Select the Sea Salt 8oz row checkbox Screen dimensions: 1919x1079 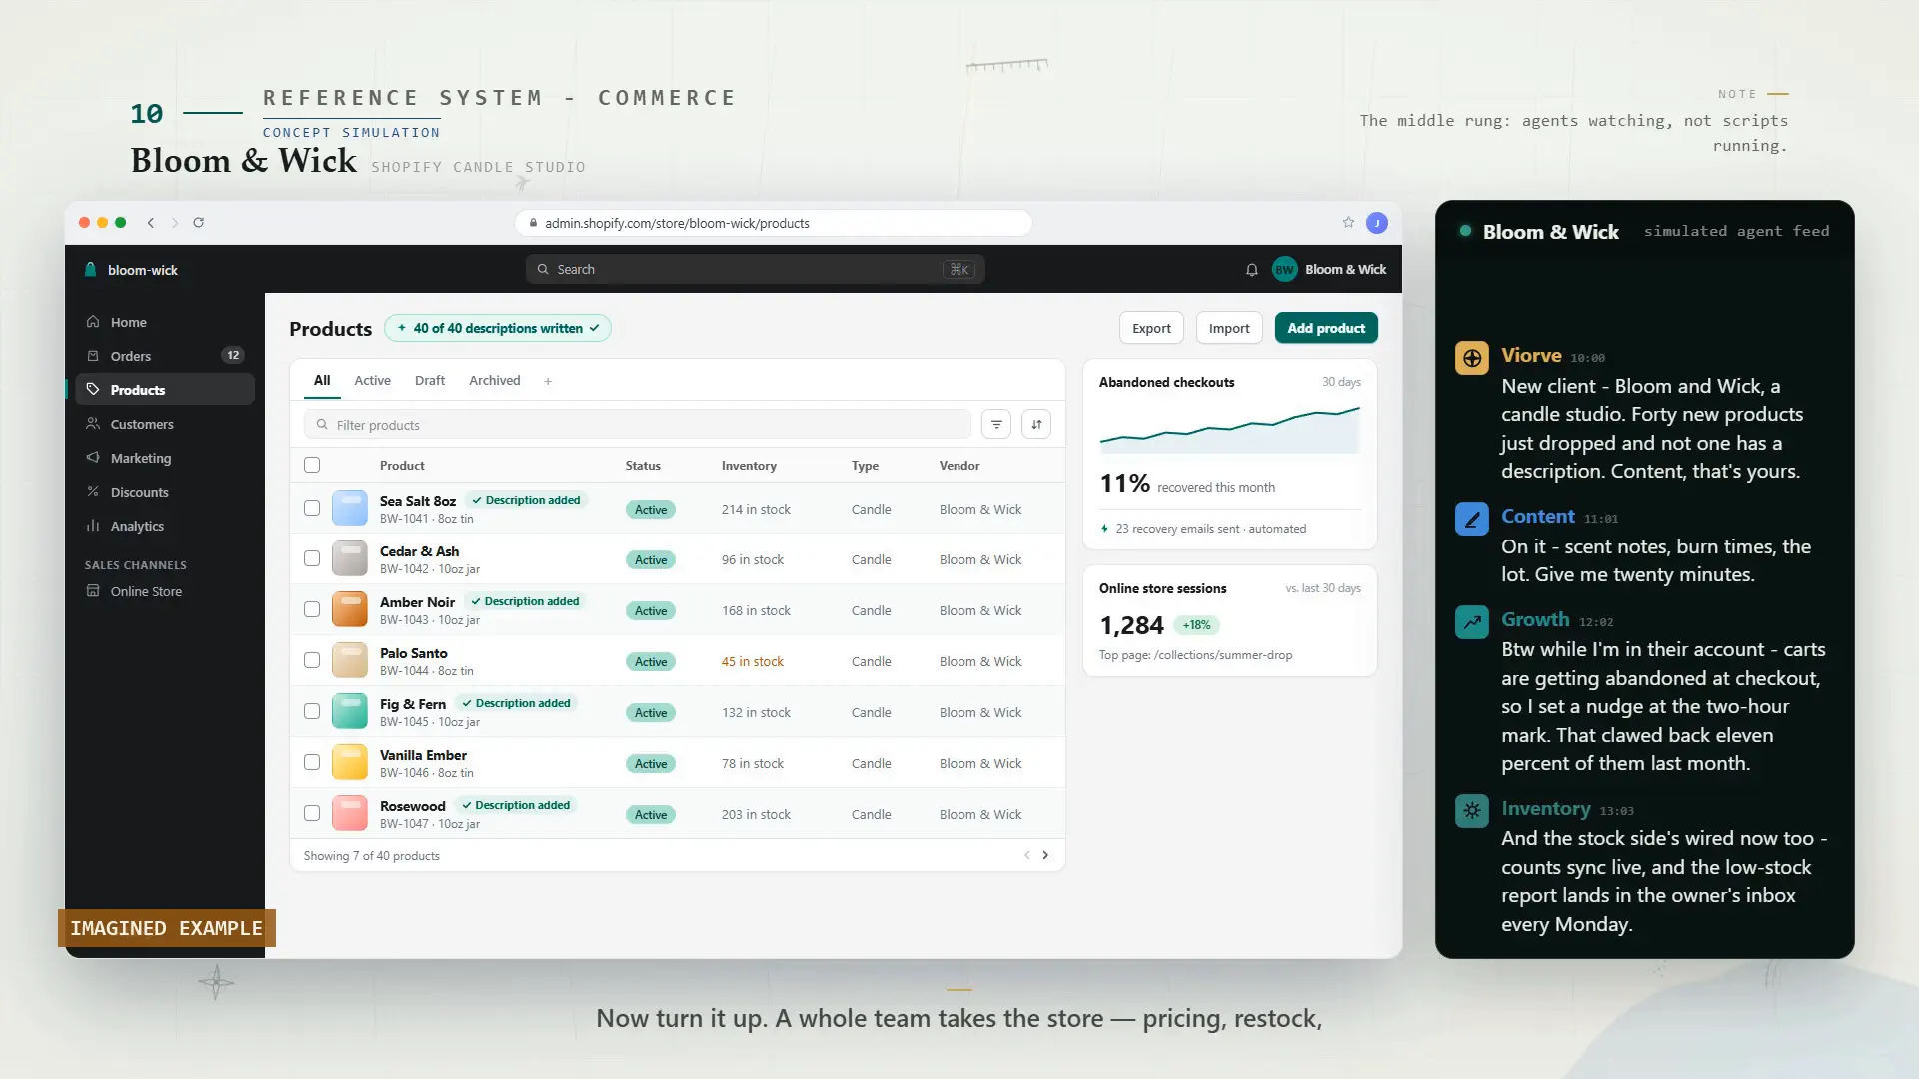coord(312,509)
